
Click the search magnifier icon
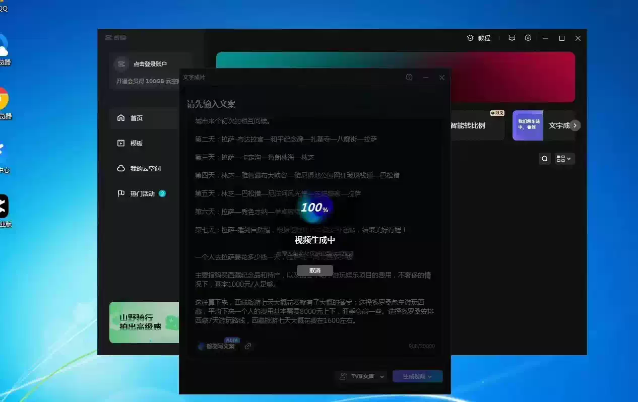pyautogui.click(x=545, y=159)
